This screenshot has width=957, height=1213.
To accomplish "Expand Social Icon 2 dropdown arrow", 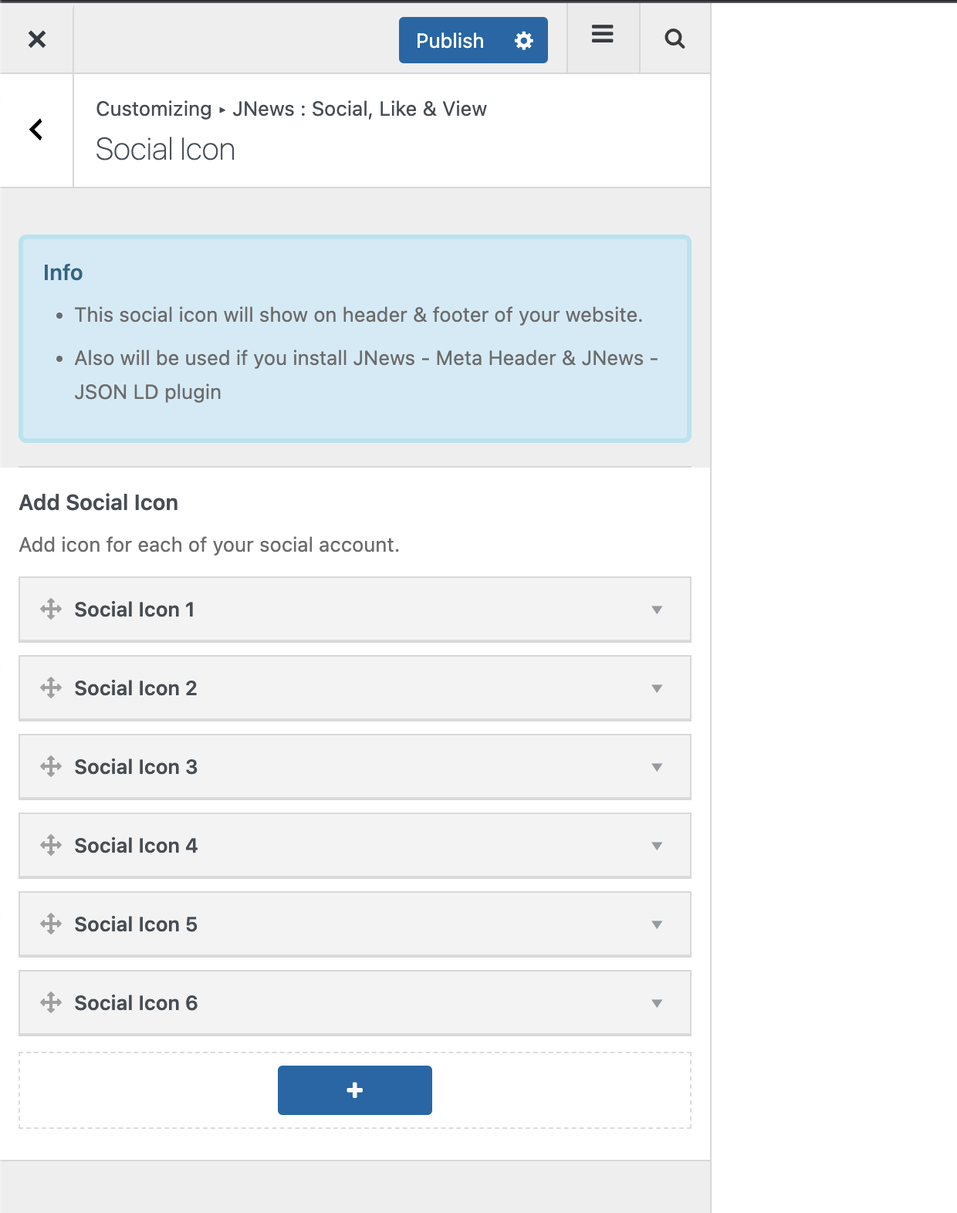I will click(657, 688).
